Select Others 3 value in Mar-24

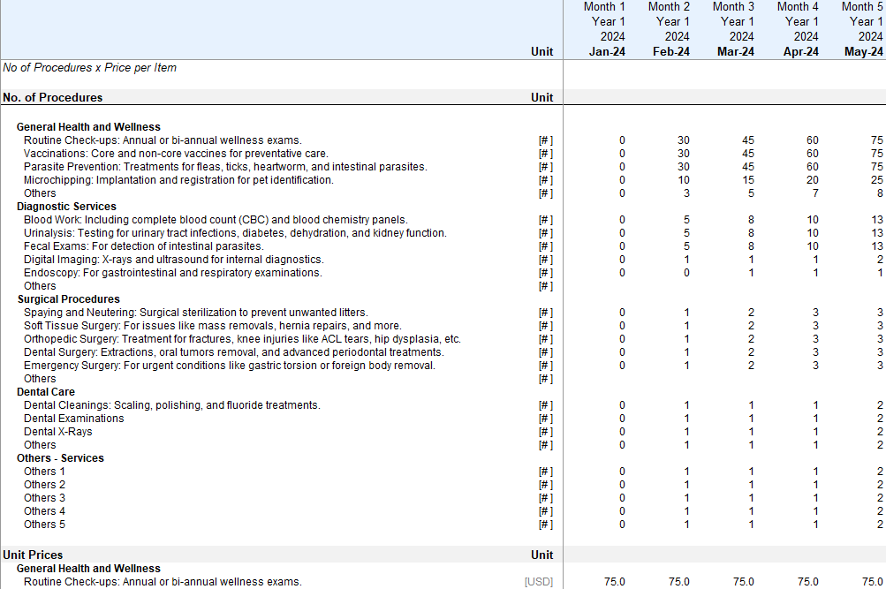click(x=751, y=498)
